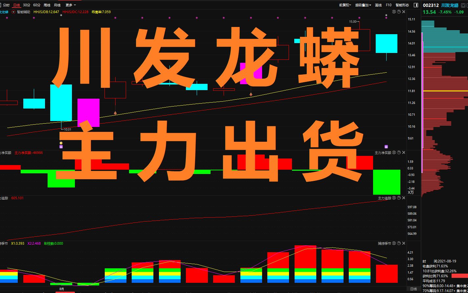Click the purple square event icon below the 10.01 low
The image size is (468, 293).
pos(61,147)
